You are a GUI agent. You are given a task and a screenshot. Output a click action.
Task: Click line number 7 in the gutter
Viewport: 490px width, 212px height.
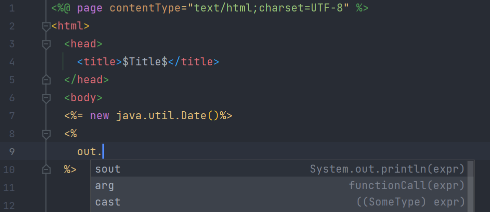[x=12, y=116]
